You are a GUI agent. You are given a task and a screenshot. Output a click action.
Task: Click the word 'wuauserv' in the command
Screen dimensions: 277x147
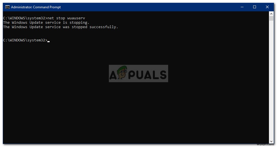(x=76, y=18)
